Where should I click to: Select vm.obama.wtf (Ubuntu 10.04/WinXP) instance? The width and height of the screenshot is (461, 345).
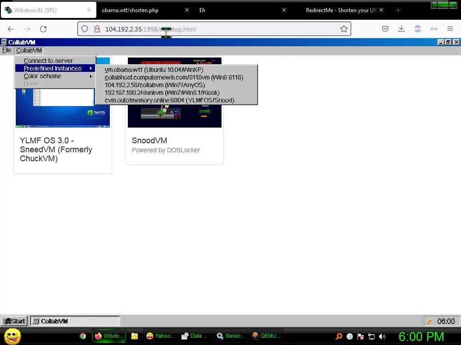click(176, 70)
